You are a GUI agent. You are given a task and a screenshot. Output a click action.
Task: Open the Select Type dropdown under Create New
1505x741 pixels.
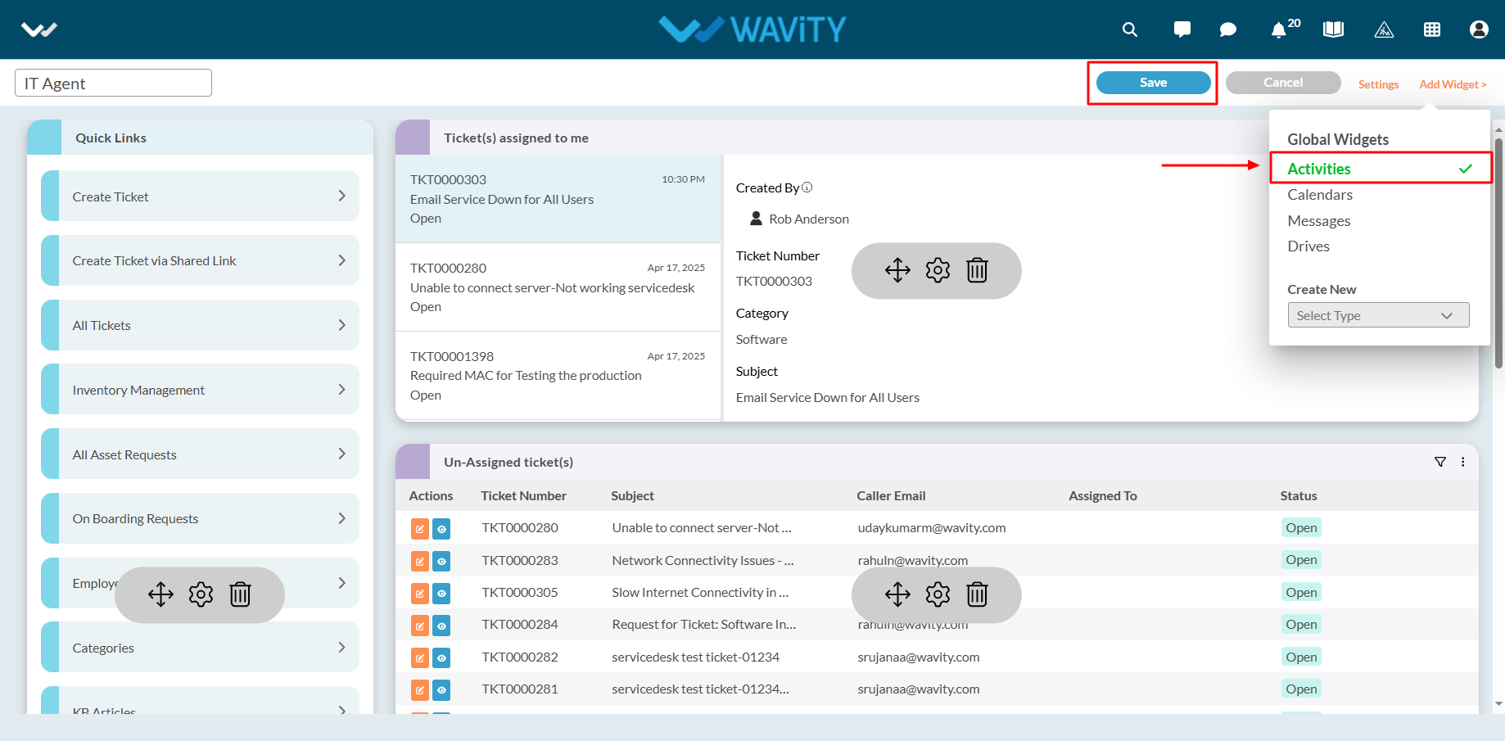tap(1378, 315)
